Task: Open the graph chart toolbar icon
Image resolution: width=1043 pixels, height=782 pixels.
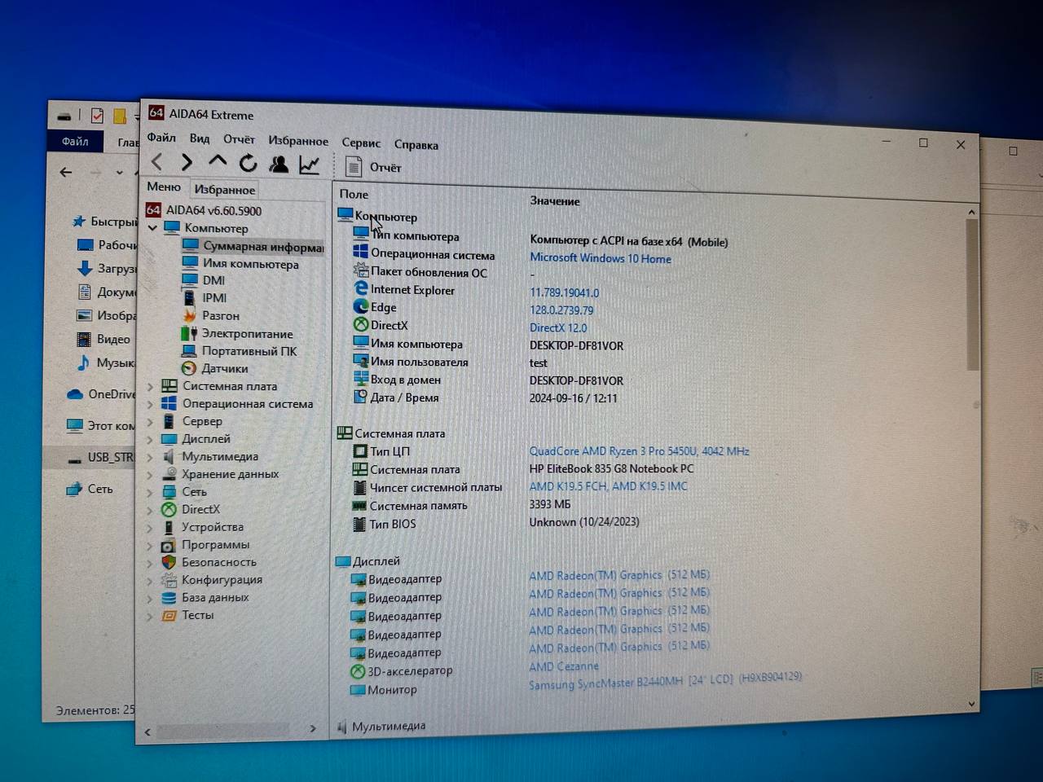Action: point(309,165)
